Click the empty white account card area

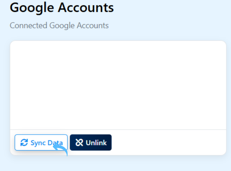click(118, 85)
